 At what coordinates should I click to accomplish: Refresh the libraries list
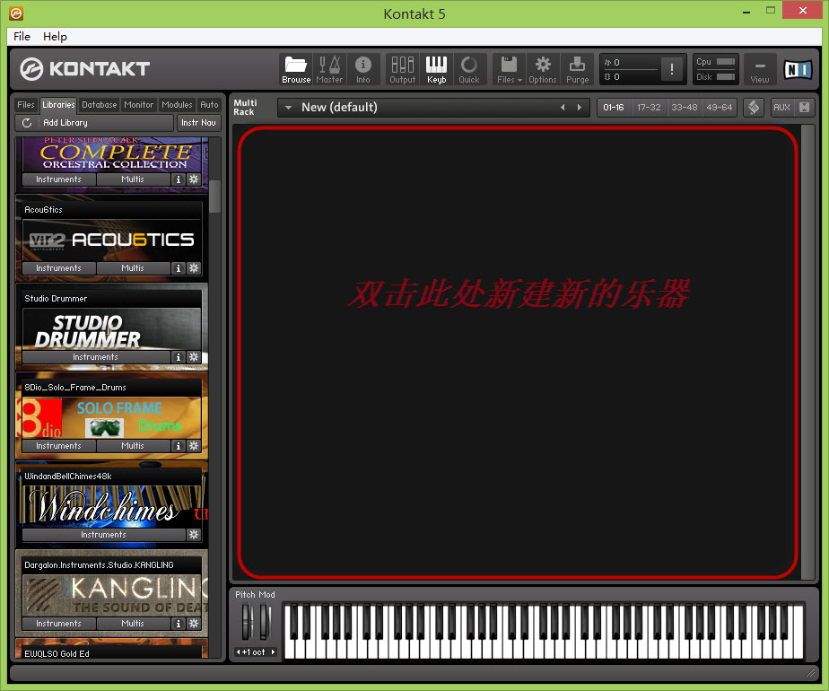click(x=26, y=123)
